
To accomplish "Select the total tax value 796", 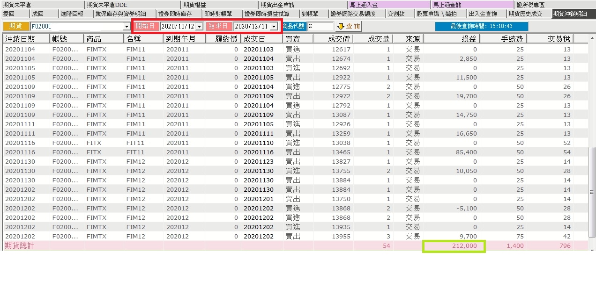I will tap(565, 245).
